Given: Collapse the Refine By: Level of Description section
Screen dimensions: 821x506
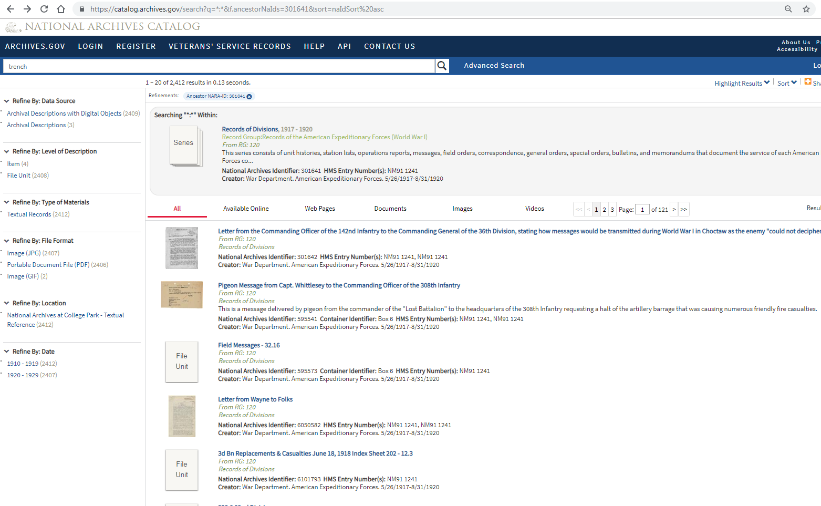Looking at the screenshot, I should click(7, 151).
